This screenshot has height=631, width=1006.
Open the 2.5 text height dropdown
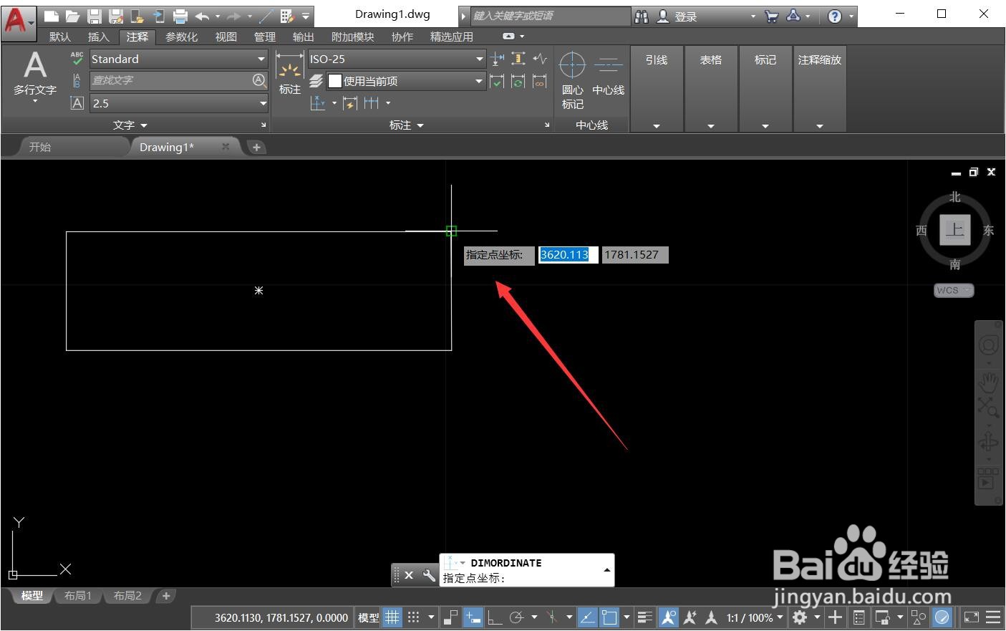(x=262, y=103)
